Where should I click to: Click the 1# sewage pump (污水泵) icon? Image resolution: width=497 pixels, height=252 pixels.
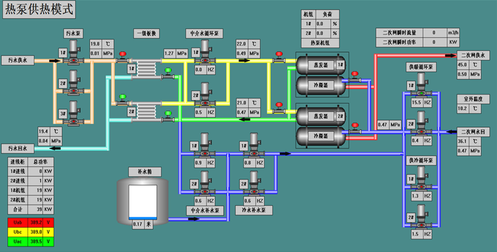[x=73, y=52]
